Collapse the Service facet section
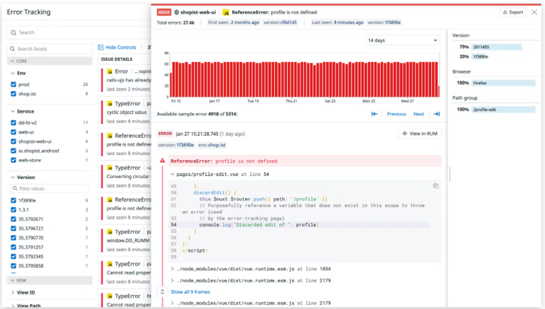Screen dimensions: 545x309 [x=13, y=111]
